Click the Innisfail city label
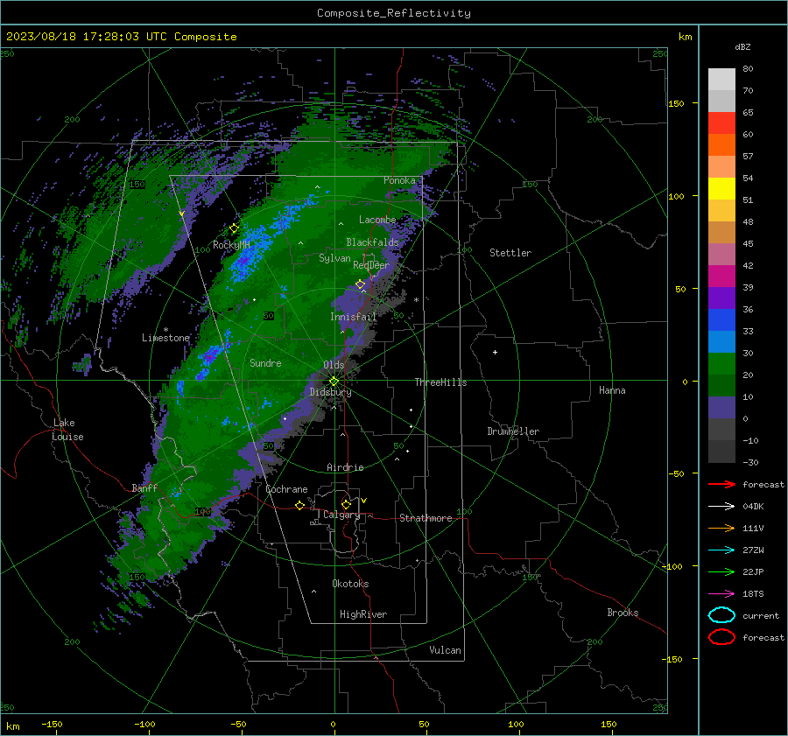 point(354,317)
